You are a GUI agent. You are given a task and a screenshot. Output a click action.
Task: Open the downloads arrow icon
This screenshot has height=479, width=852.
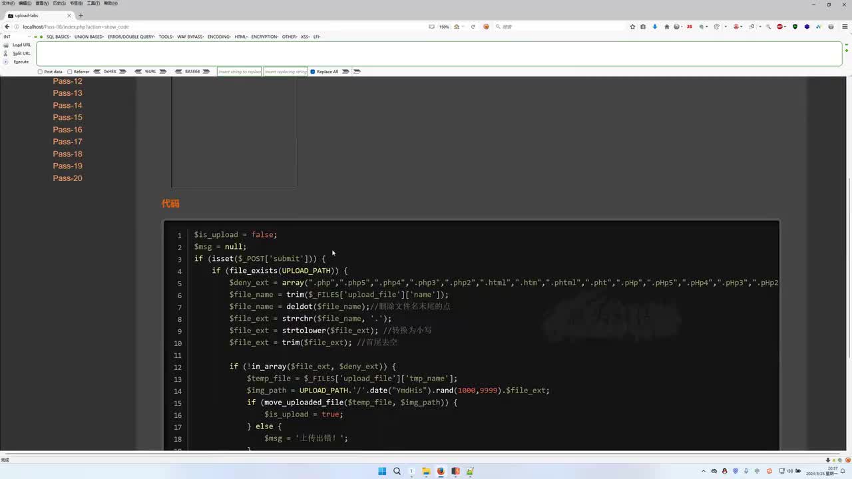[655, 27]
